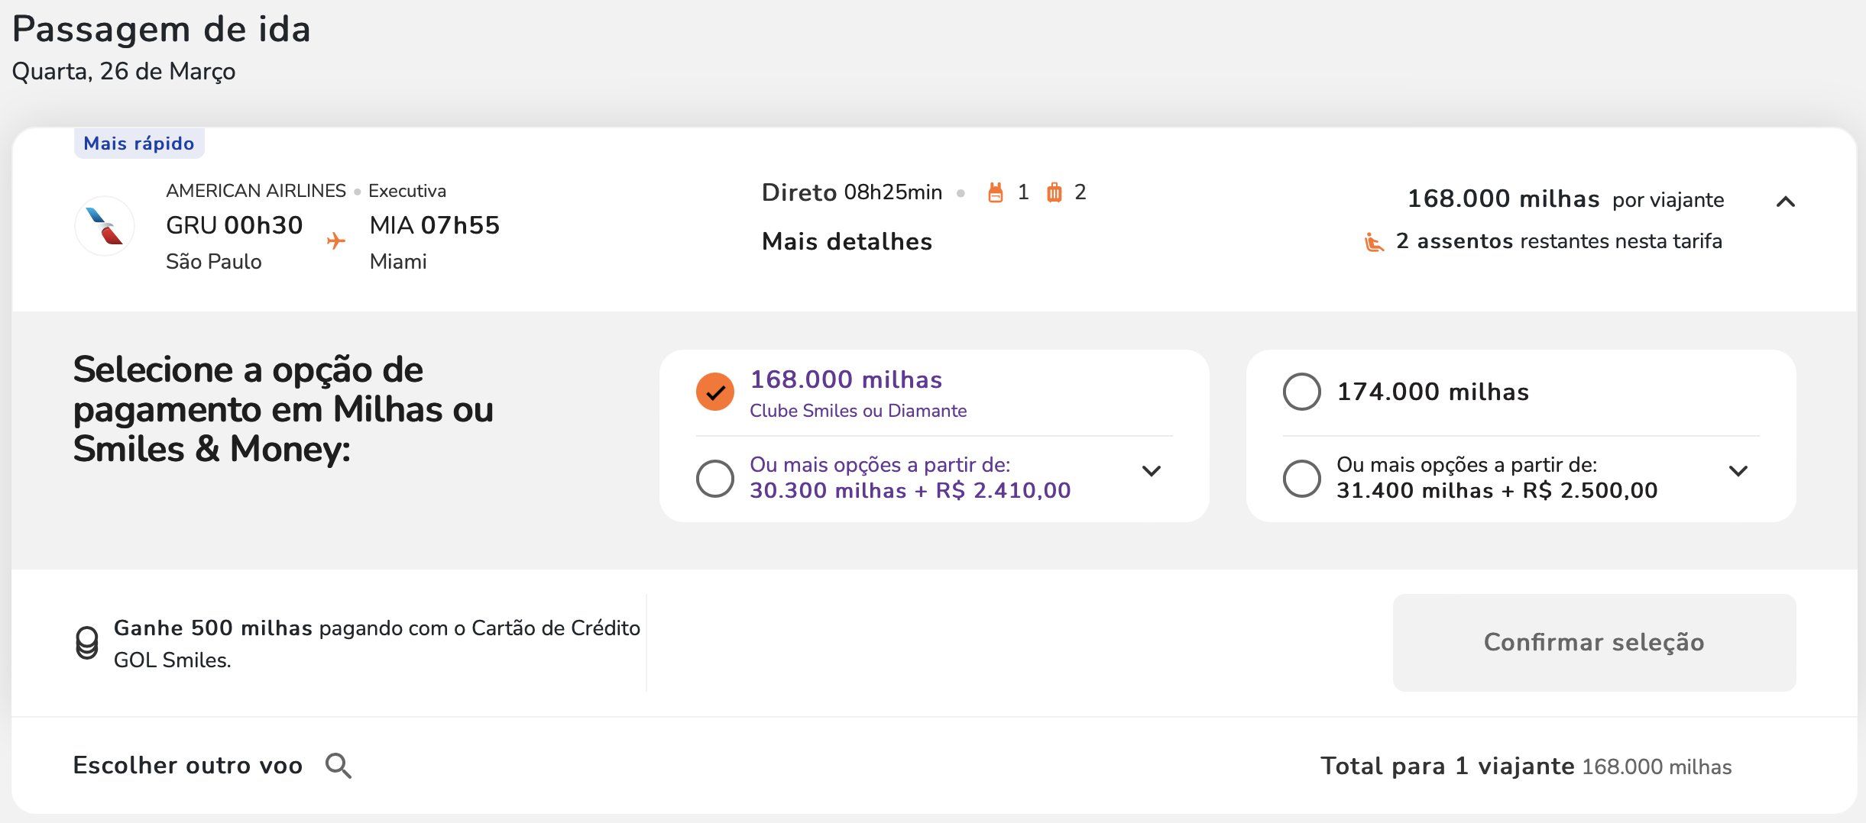The height and width of the screenshot is (823, 1866).
Task: Select the 168.000 milhas Clube Smiles option
Action: pos(715,392)
